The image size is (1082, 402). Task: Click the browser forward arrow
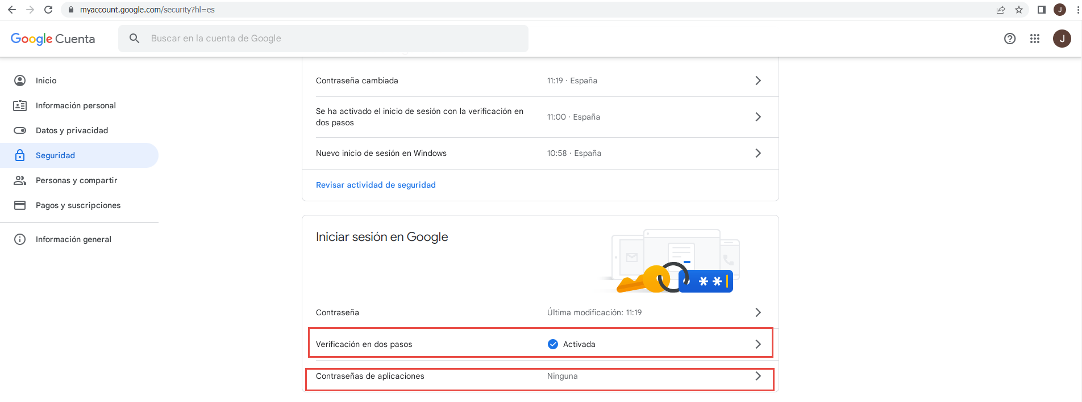[x=30, y=10]
